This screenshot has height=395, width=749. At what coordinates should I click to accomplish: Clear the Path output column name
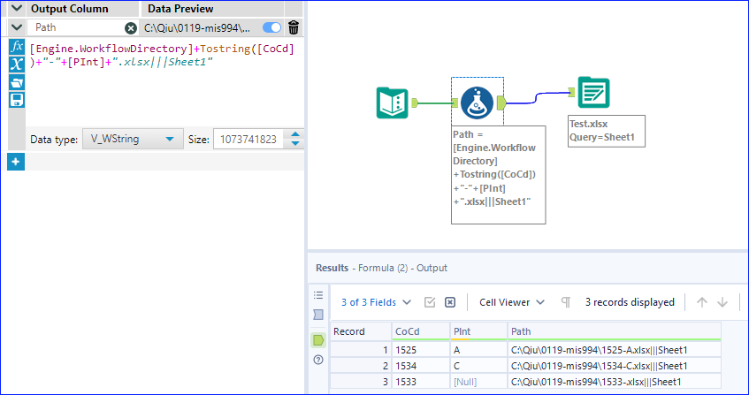(x=130, y=28)
